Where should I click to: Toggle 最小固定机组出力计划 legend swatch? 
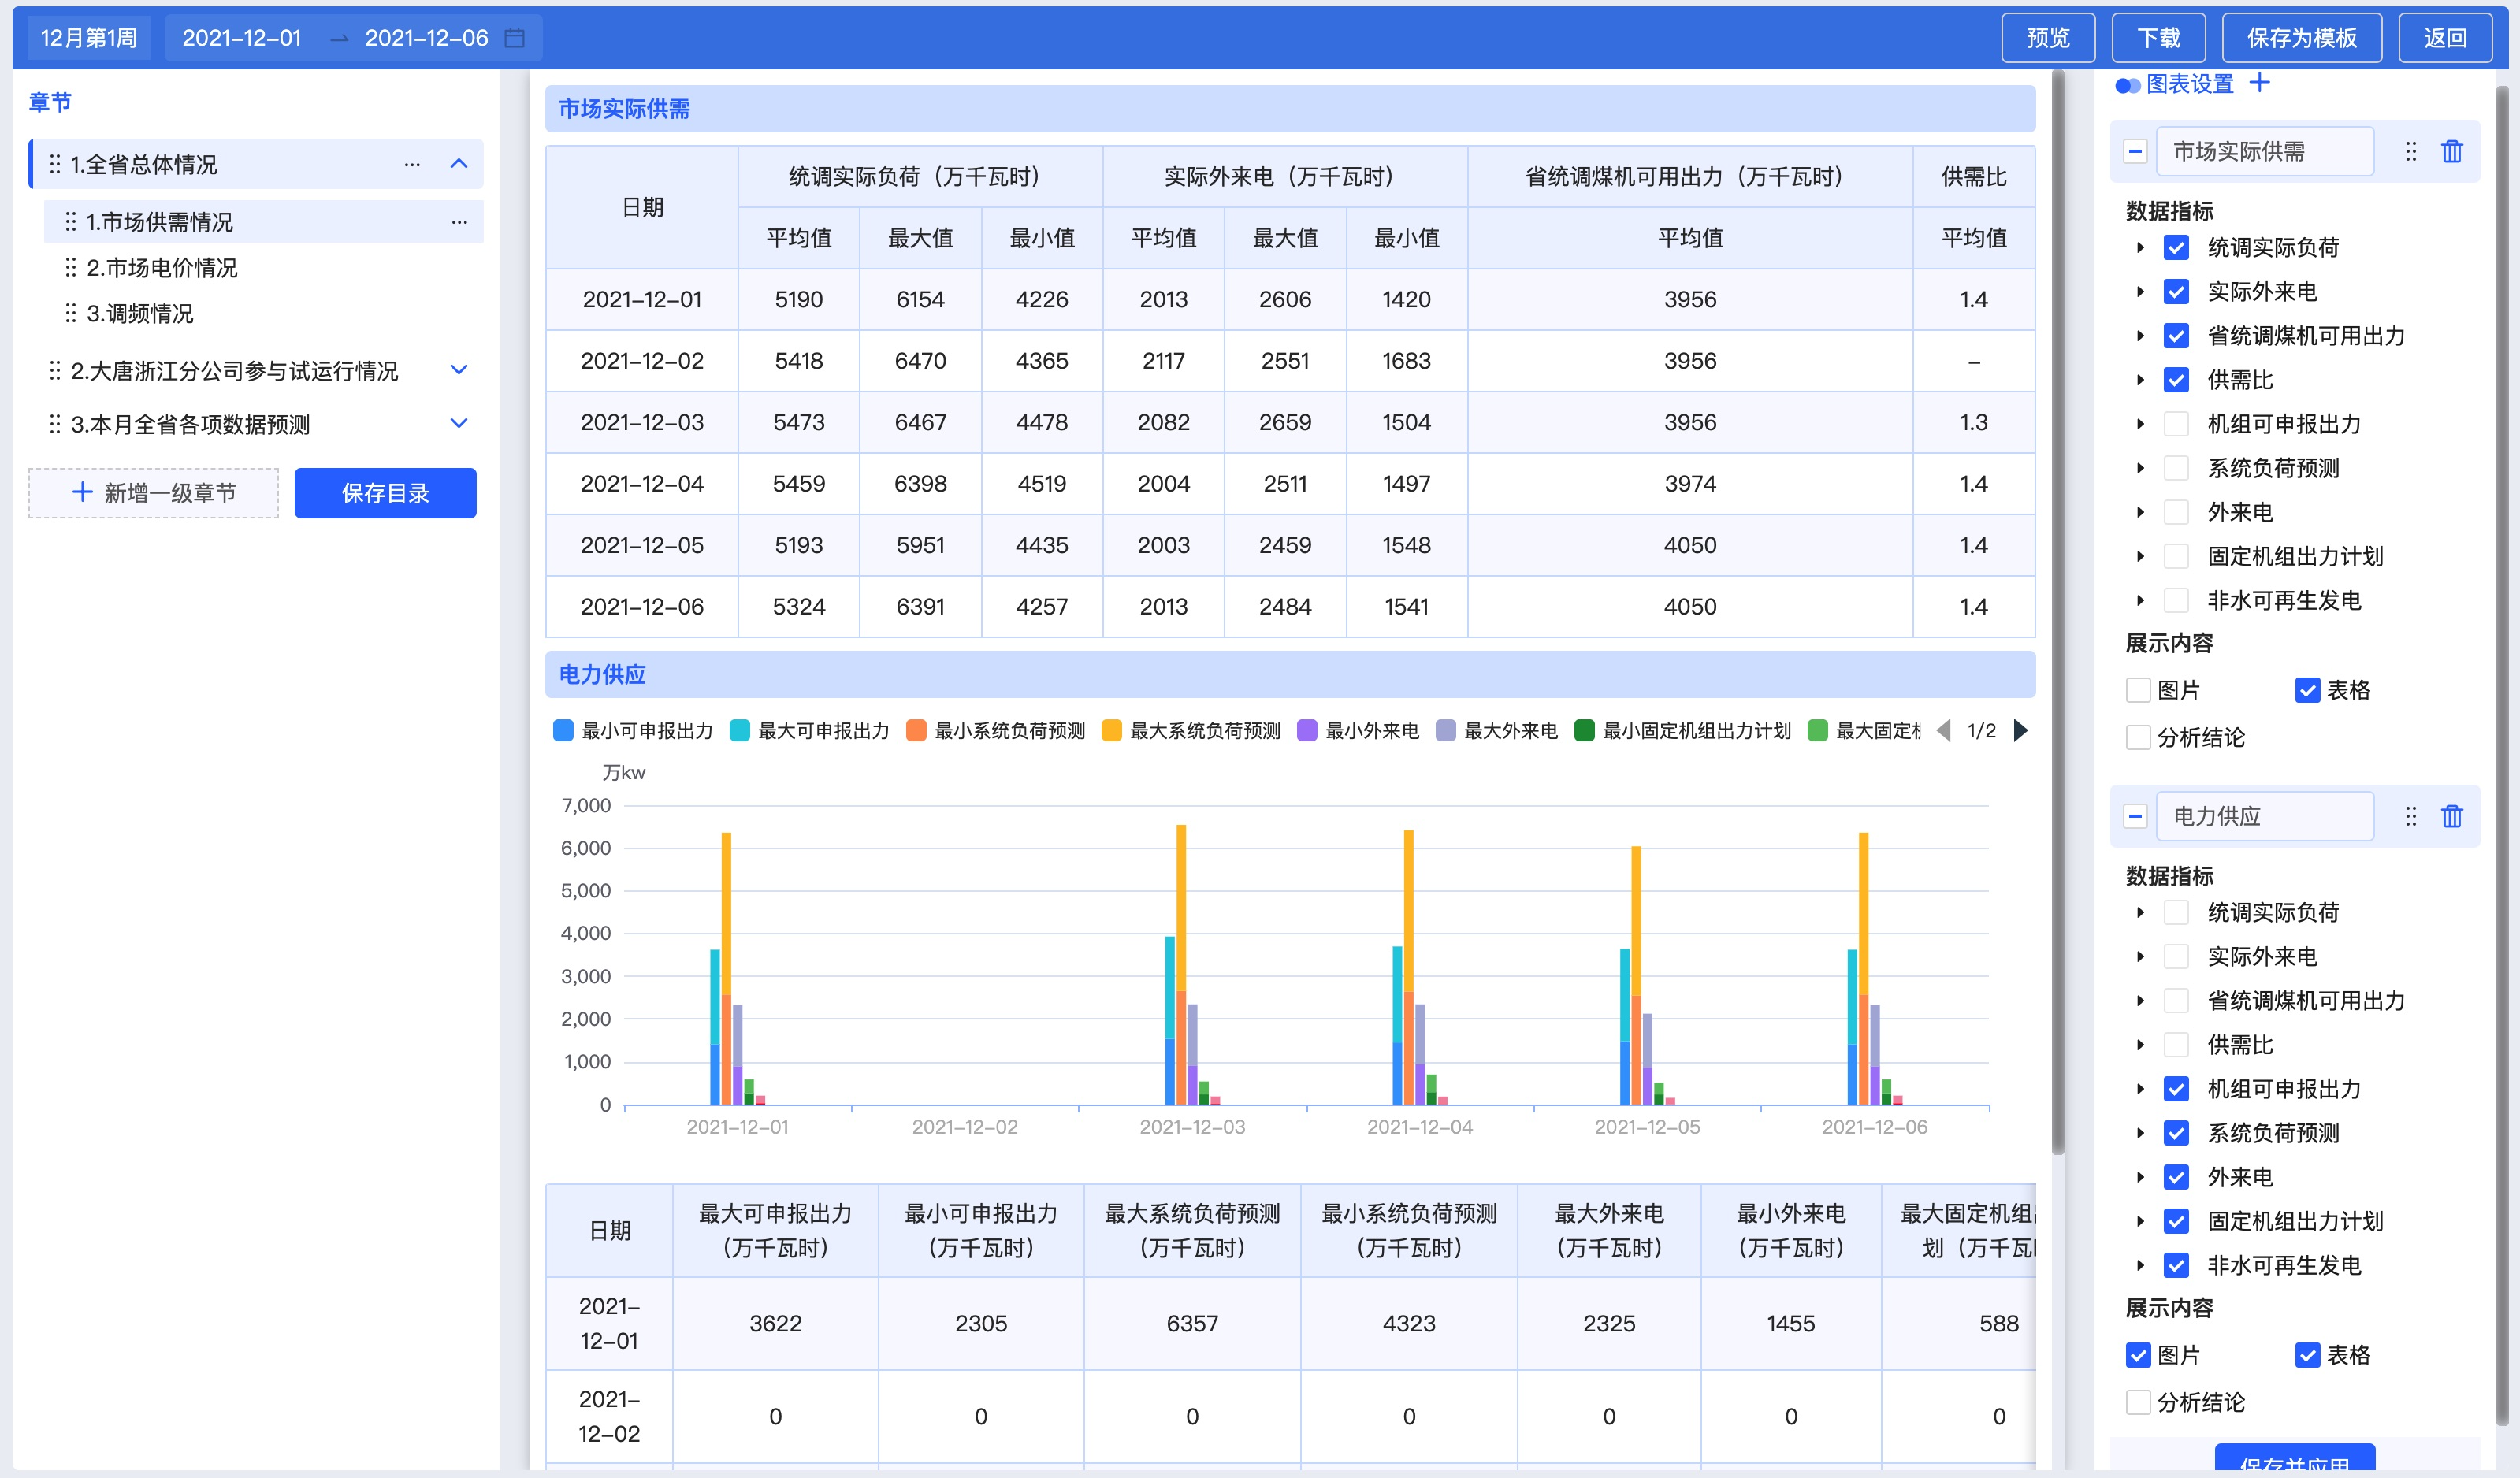pyautogui.click(x=1584, y=730)
